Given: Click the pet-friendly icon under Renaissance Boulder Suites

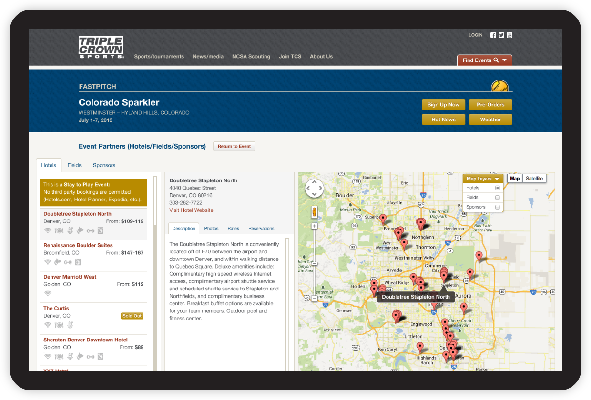Looking at the screenshot, I should click(x=58, y=262).
